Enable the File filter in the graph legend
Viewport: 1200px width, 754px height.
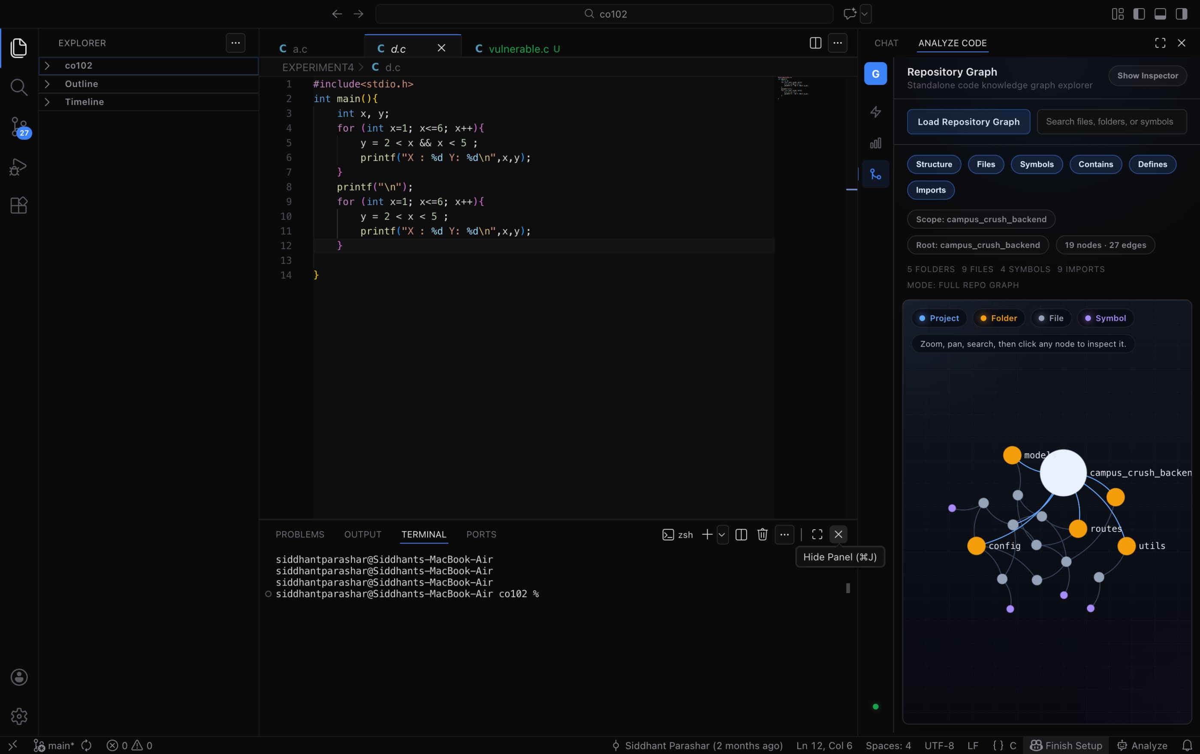click(1051, 318)
